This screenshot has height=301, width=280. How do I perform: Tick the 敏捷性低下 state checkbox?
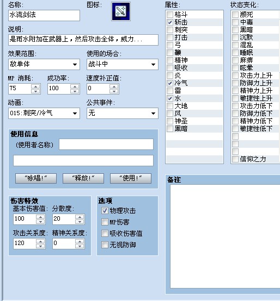point(235,129)
